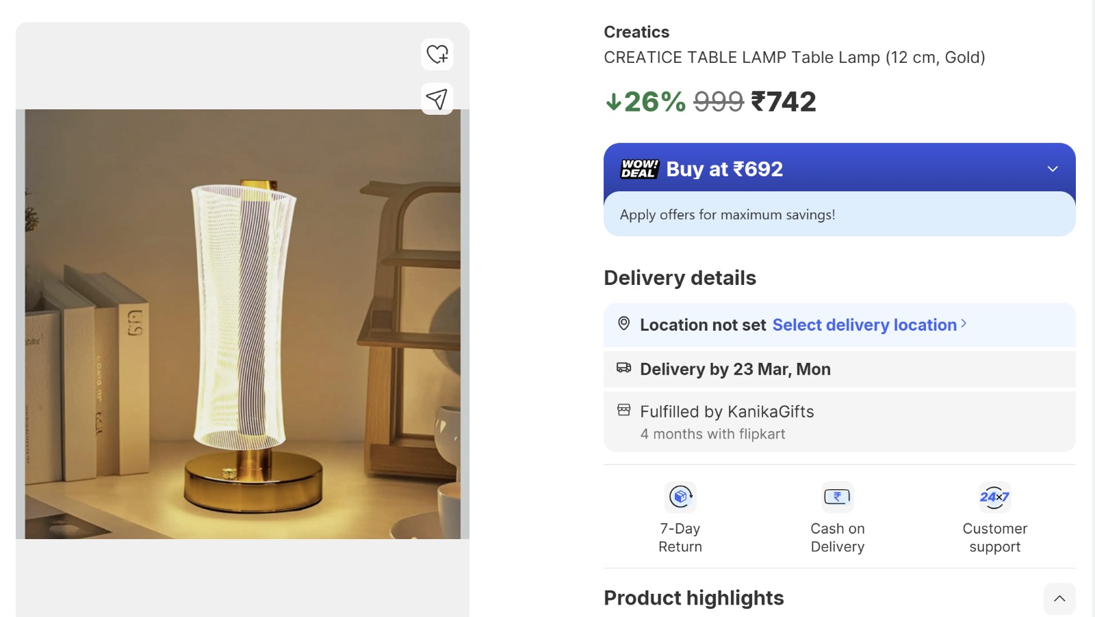1095x617 pixels.
Task: Open Select delivery location chevron
Action: coord(964,323)
